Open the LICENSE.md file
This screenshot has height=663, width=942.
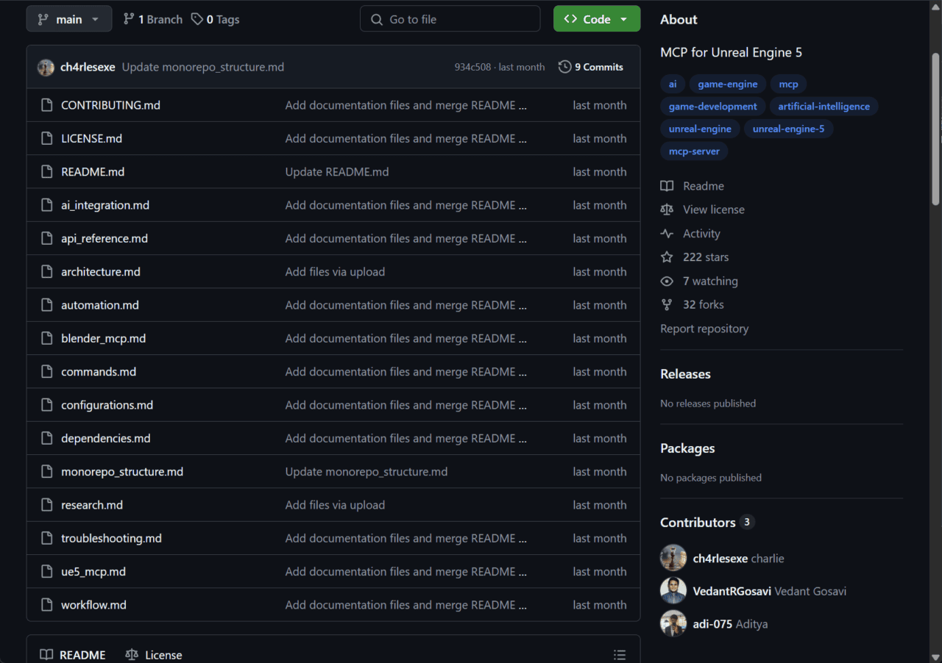click(91, 138)
